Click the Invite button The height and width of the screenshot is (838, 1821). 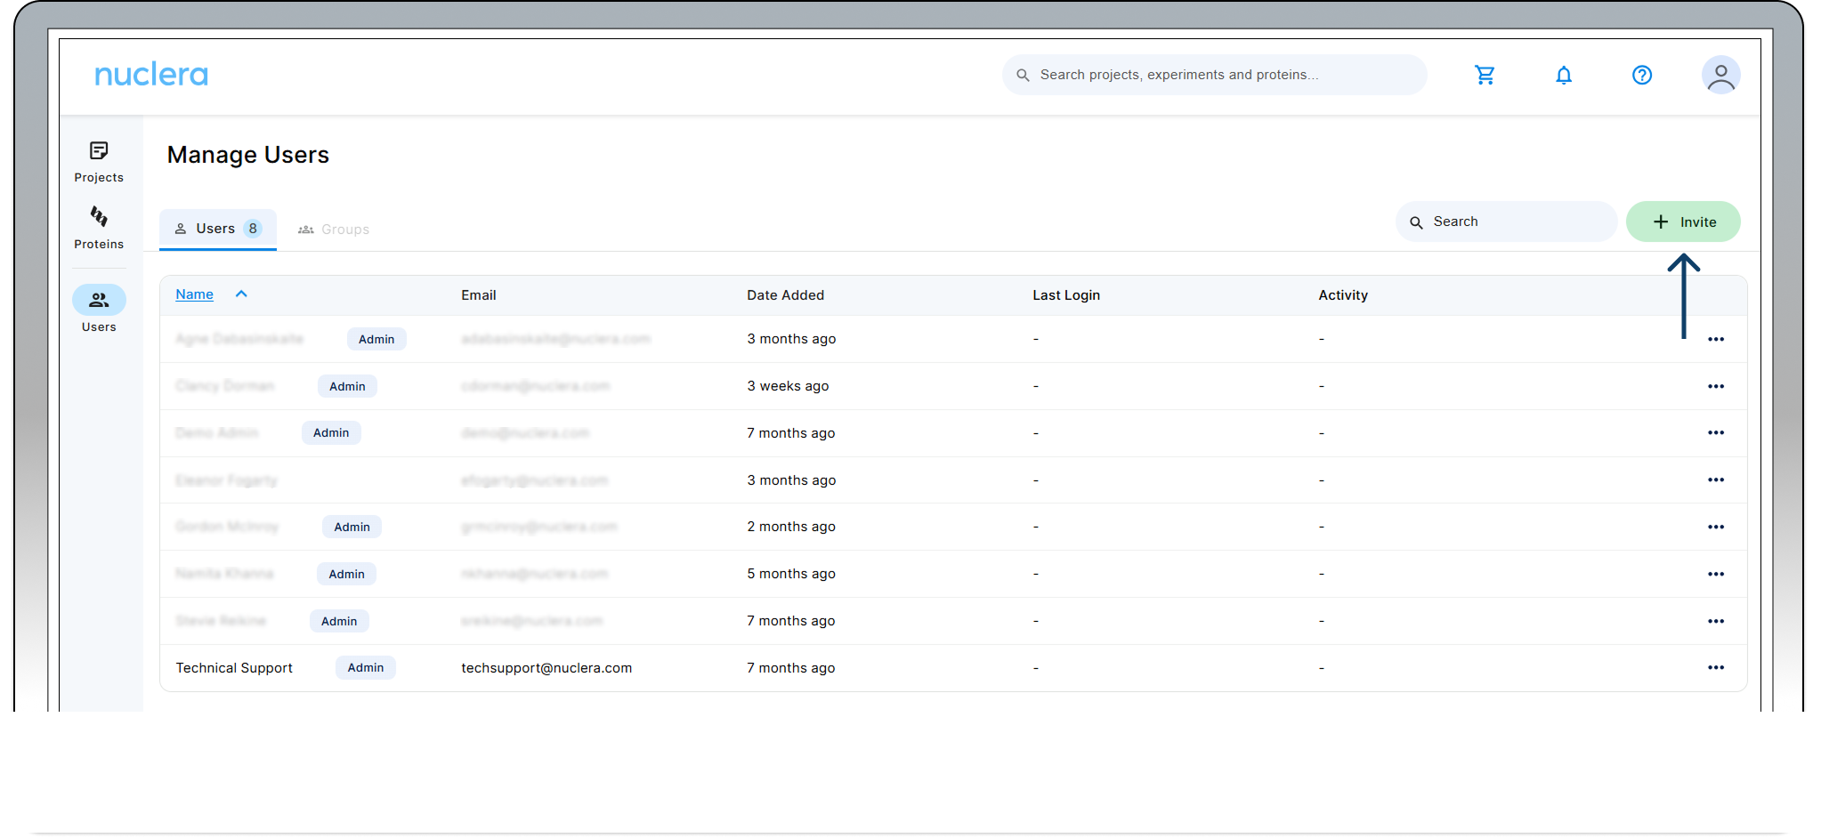pyautogui.click(x=1682, y=222)
